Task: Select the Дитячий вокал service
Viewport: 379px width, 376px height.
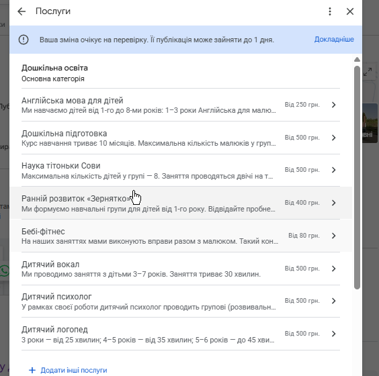Action: (181, 269)
